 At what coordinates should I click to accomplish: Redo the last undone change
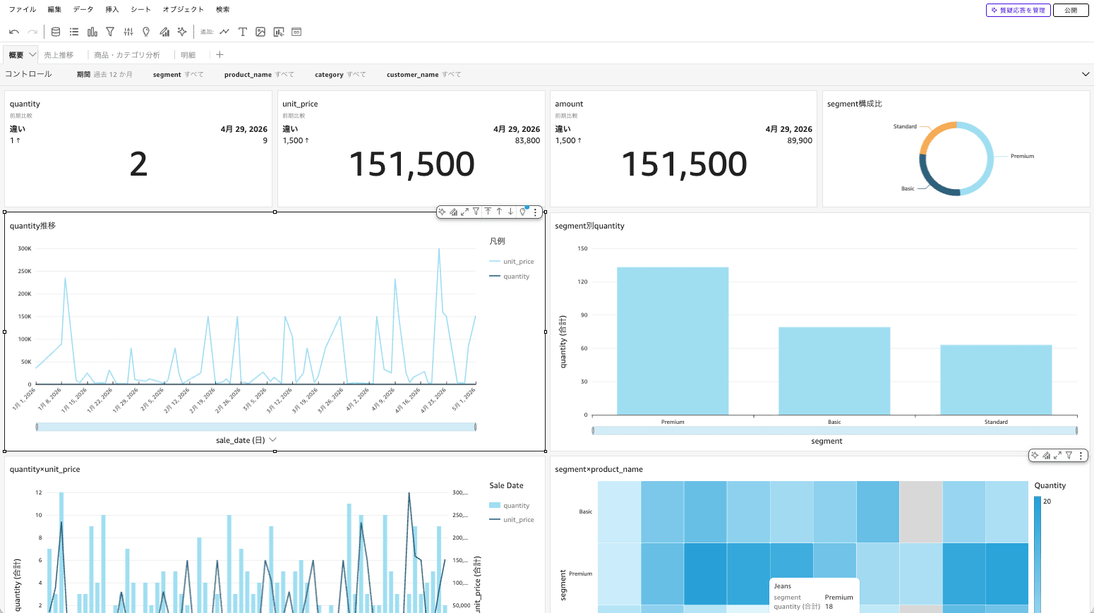pyautogui.click(x=32, y=32)
